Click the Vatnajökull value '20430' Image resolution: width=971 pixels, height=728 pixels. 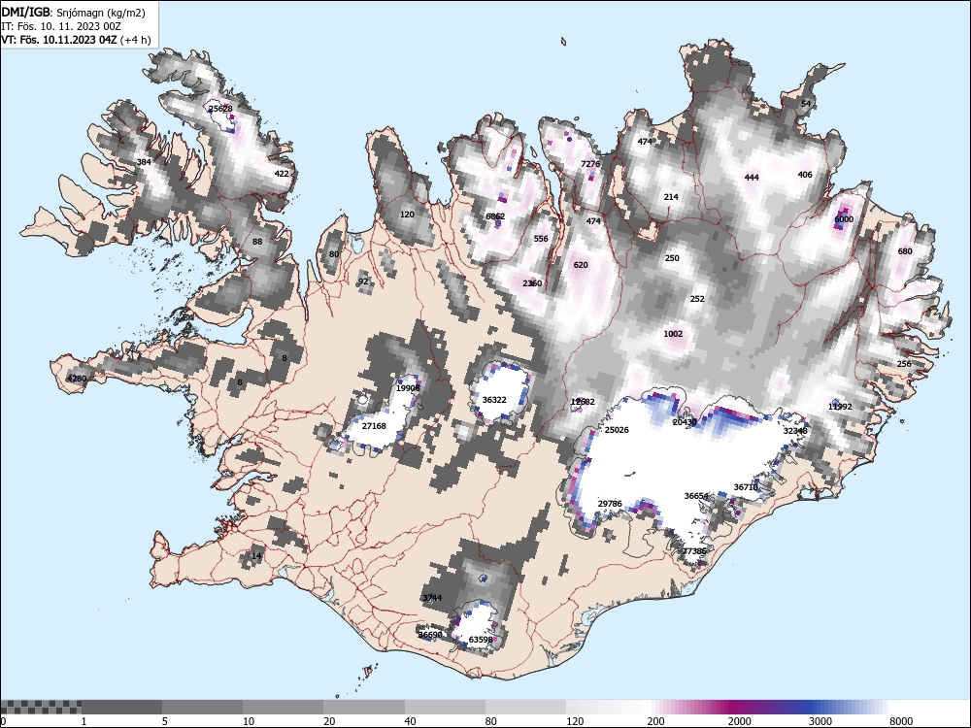click(685, 422)
